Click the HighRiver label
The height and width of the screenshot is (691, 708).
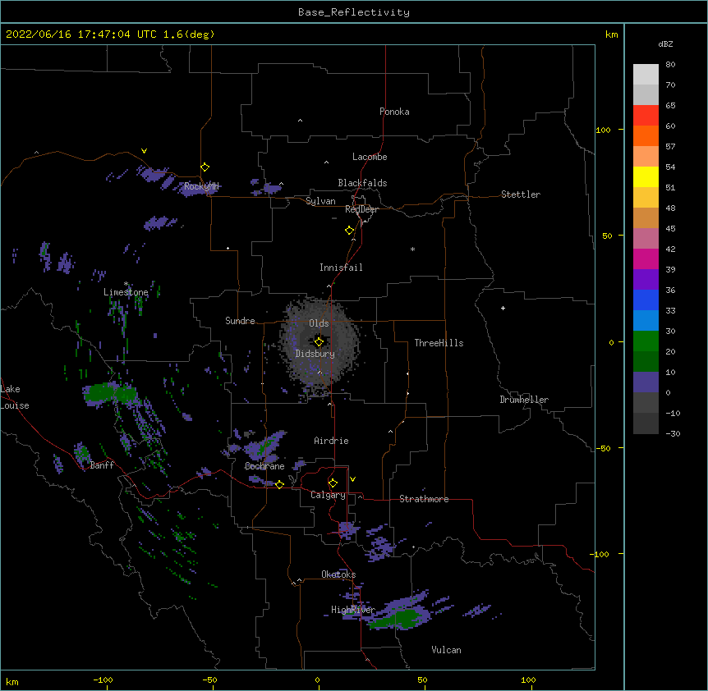pyautogui.click(x=353, y=610)
